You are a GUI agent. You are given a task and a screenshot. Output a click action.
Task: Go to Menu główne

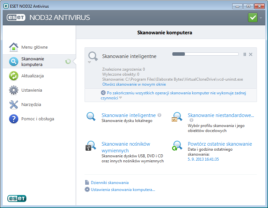click(x=34, y=47)
